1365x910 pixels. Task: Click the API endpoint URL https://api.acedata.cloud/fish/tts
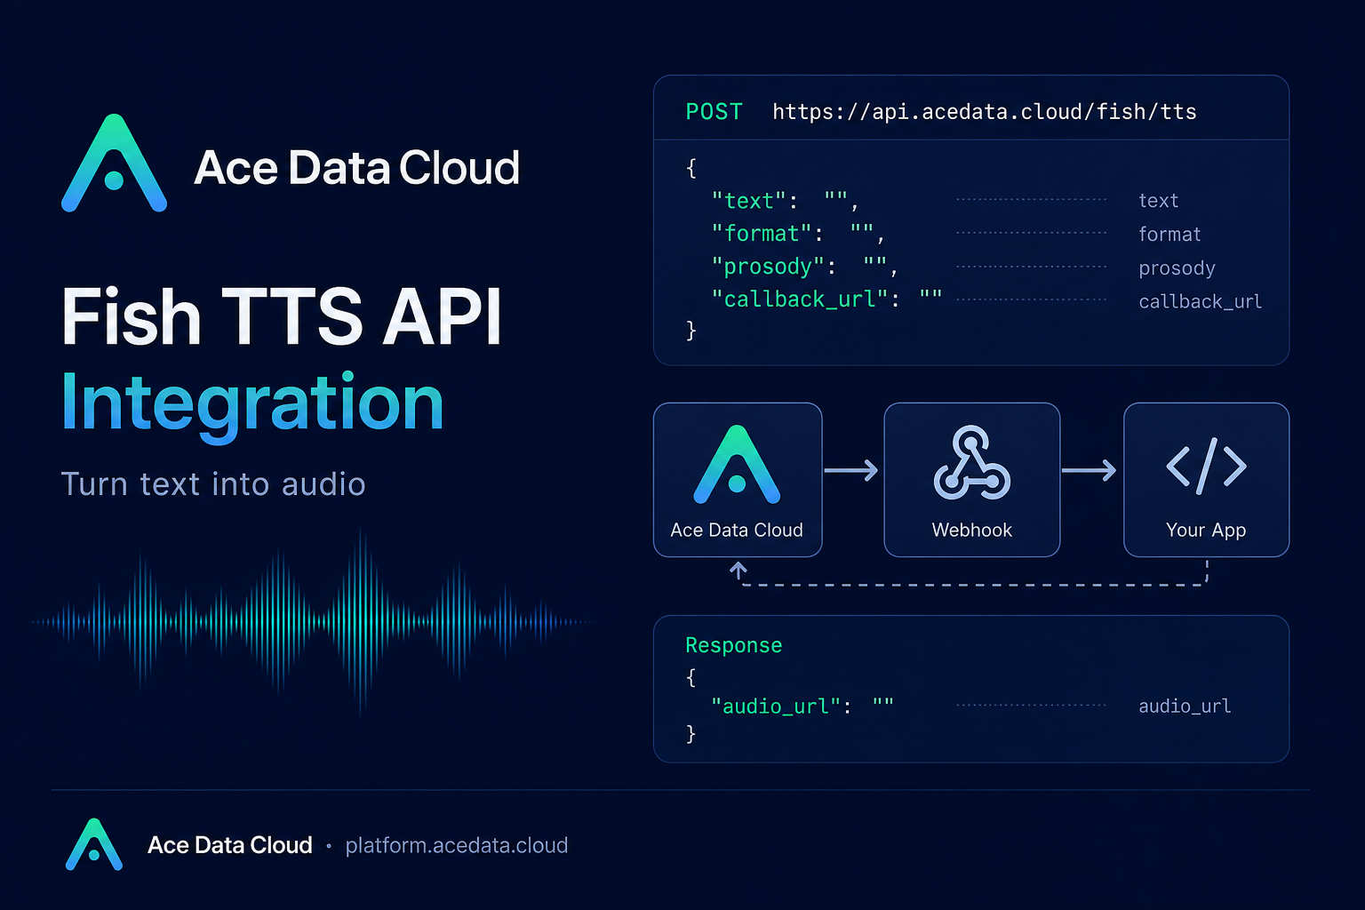click(x=984, y=112)
